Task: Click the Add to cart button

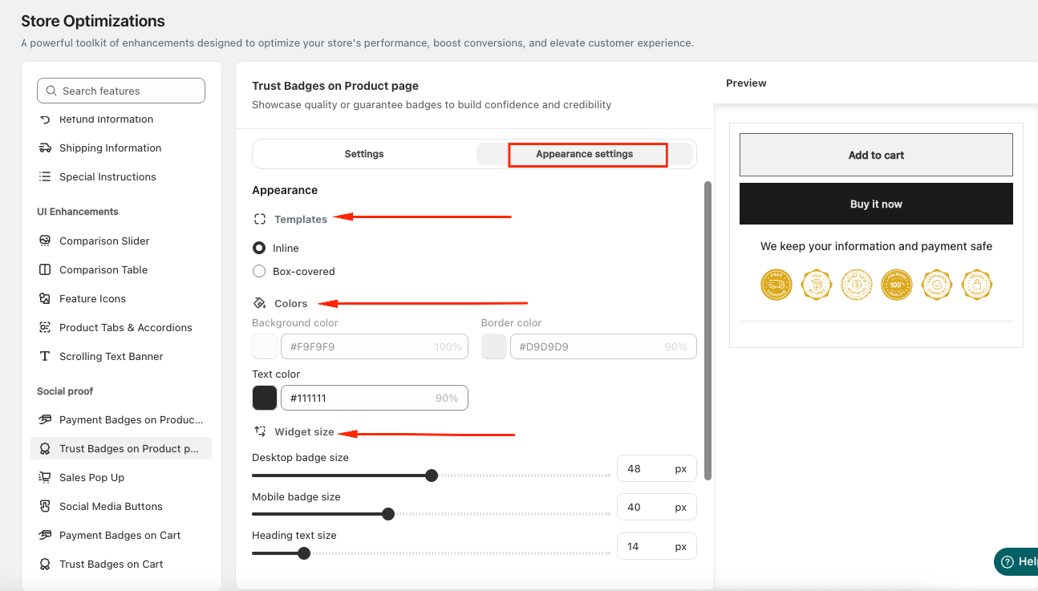Action: [x=876, y=155]
